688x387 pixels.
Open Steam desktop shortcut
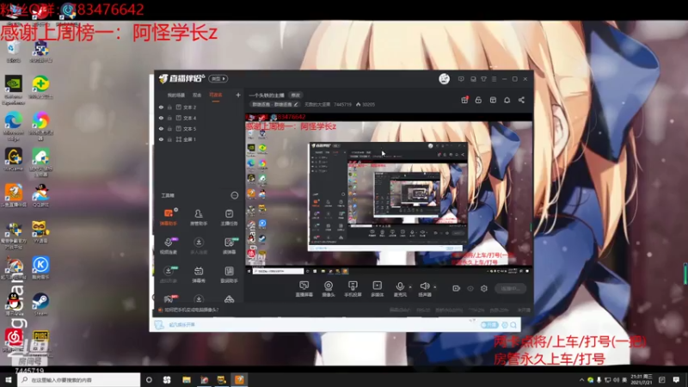[40, 304]
